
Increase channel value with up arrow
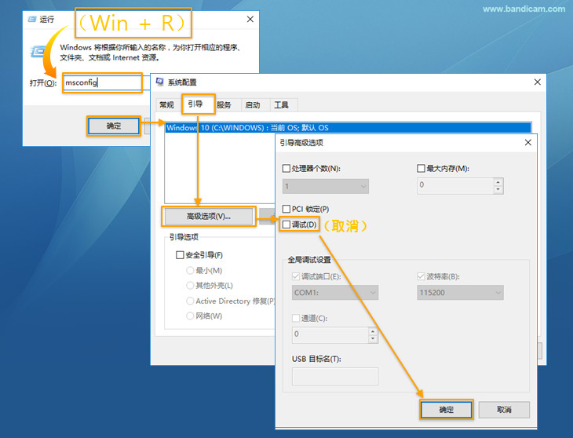click(373, 331)
